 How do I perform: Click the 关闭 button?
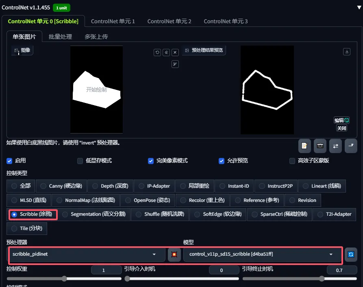point(341,128)
